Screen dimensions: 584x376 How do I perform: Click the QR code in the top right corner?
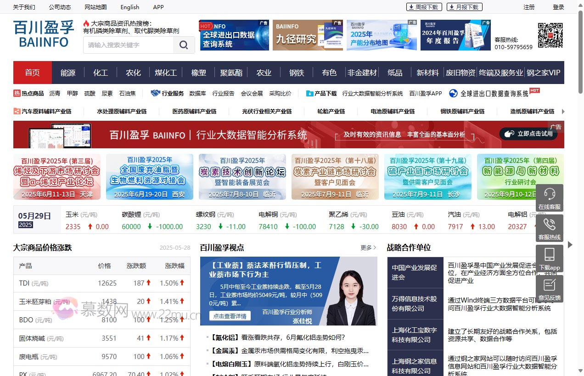[x=550, y=34]
